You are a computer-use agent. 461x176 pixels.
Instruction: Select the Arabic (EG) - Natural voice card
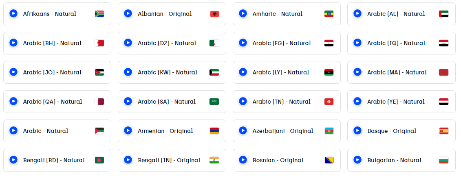(x=287, y=43)
